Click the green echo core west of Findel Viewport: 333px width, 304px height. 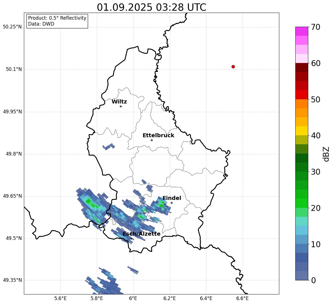tap(162, 205)
